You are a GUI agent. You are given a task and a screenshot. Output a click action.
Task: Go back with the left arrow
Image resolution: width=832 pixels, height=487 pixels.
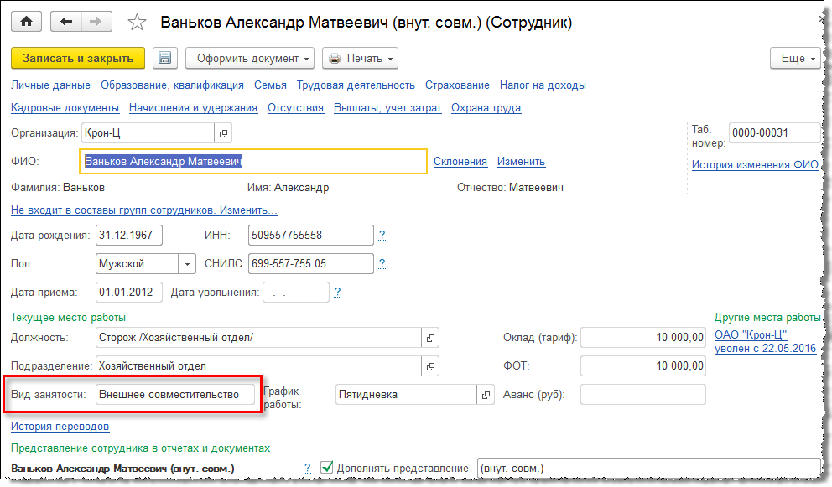[67, 22]
